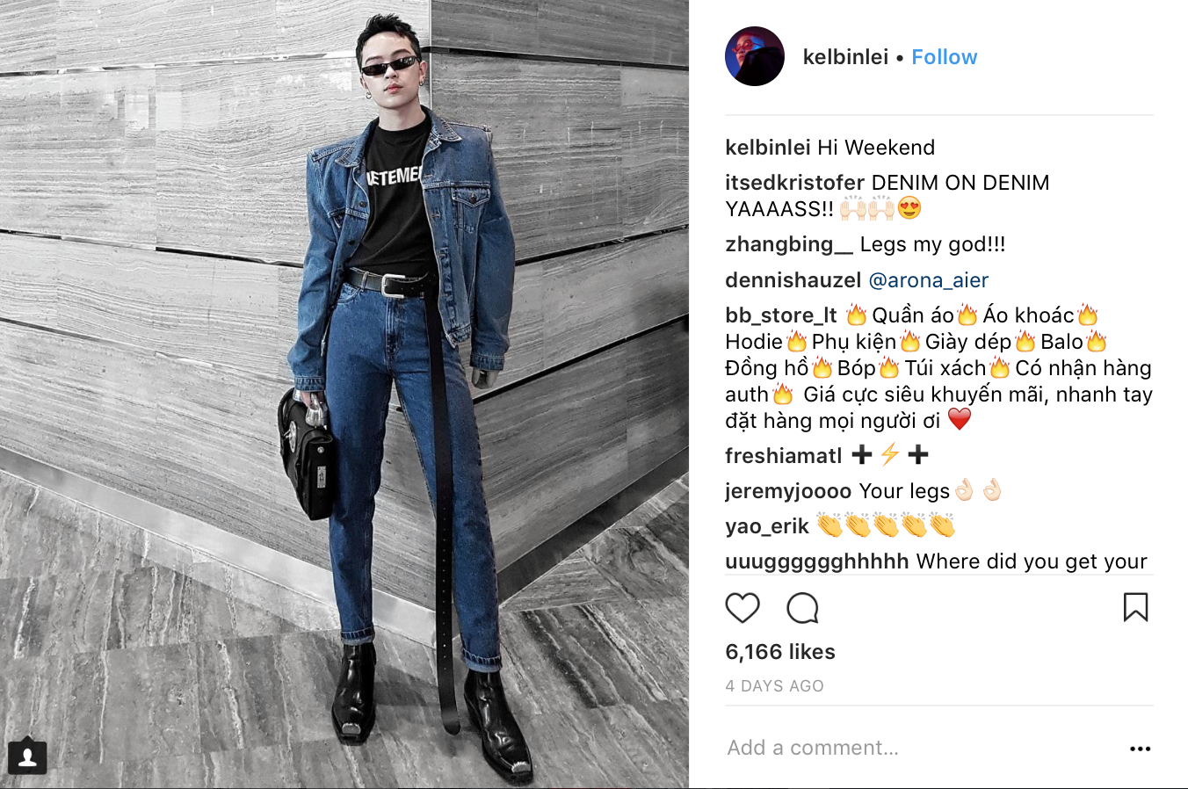View the 6,166 likes list

click(x=780, y=652)
